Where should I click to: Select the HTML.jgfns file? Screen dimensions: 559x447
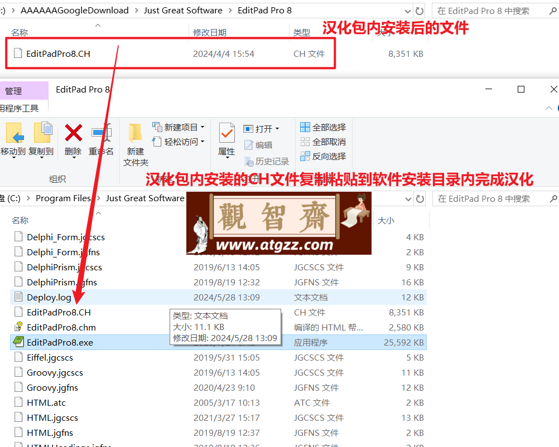50,433
